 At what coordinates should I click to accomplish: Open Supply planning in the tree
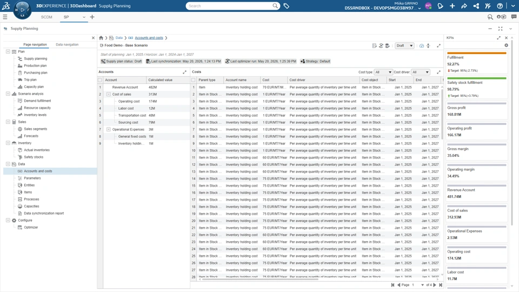(x=36, y=58)
